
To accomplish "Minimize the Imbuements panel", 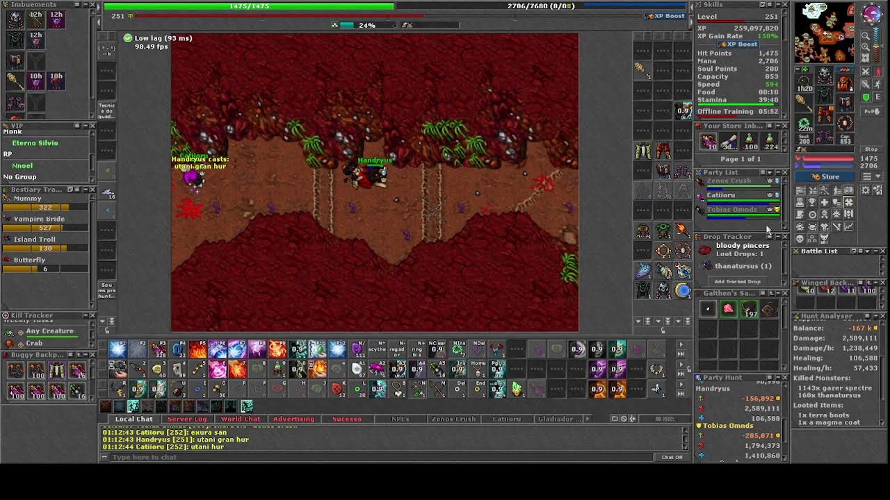I will pyautogui.click(x=85, y=5).
